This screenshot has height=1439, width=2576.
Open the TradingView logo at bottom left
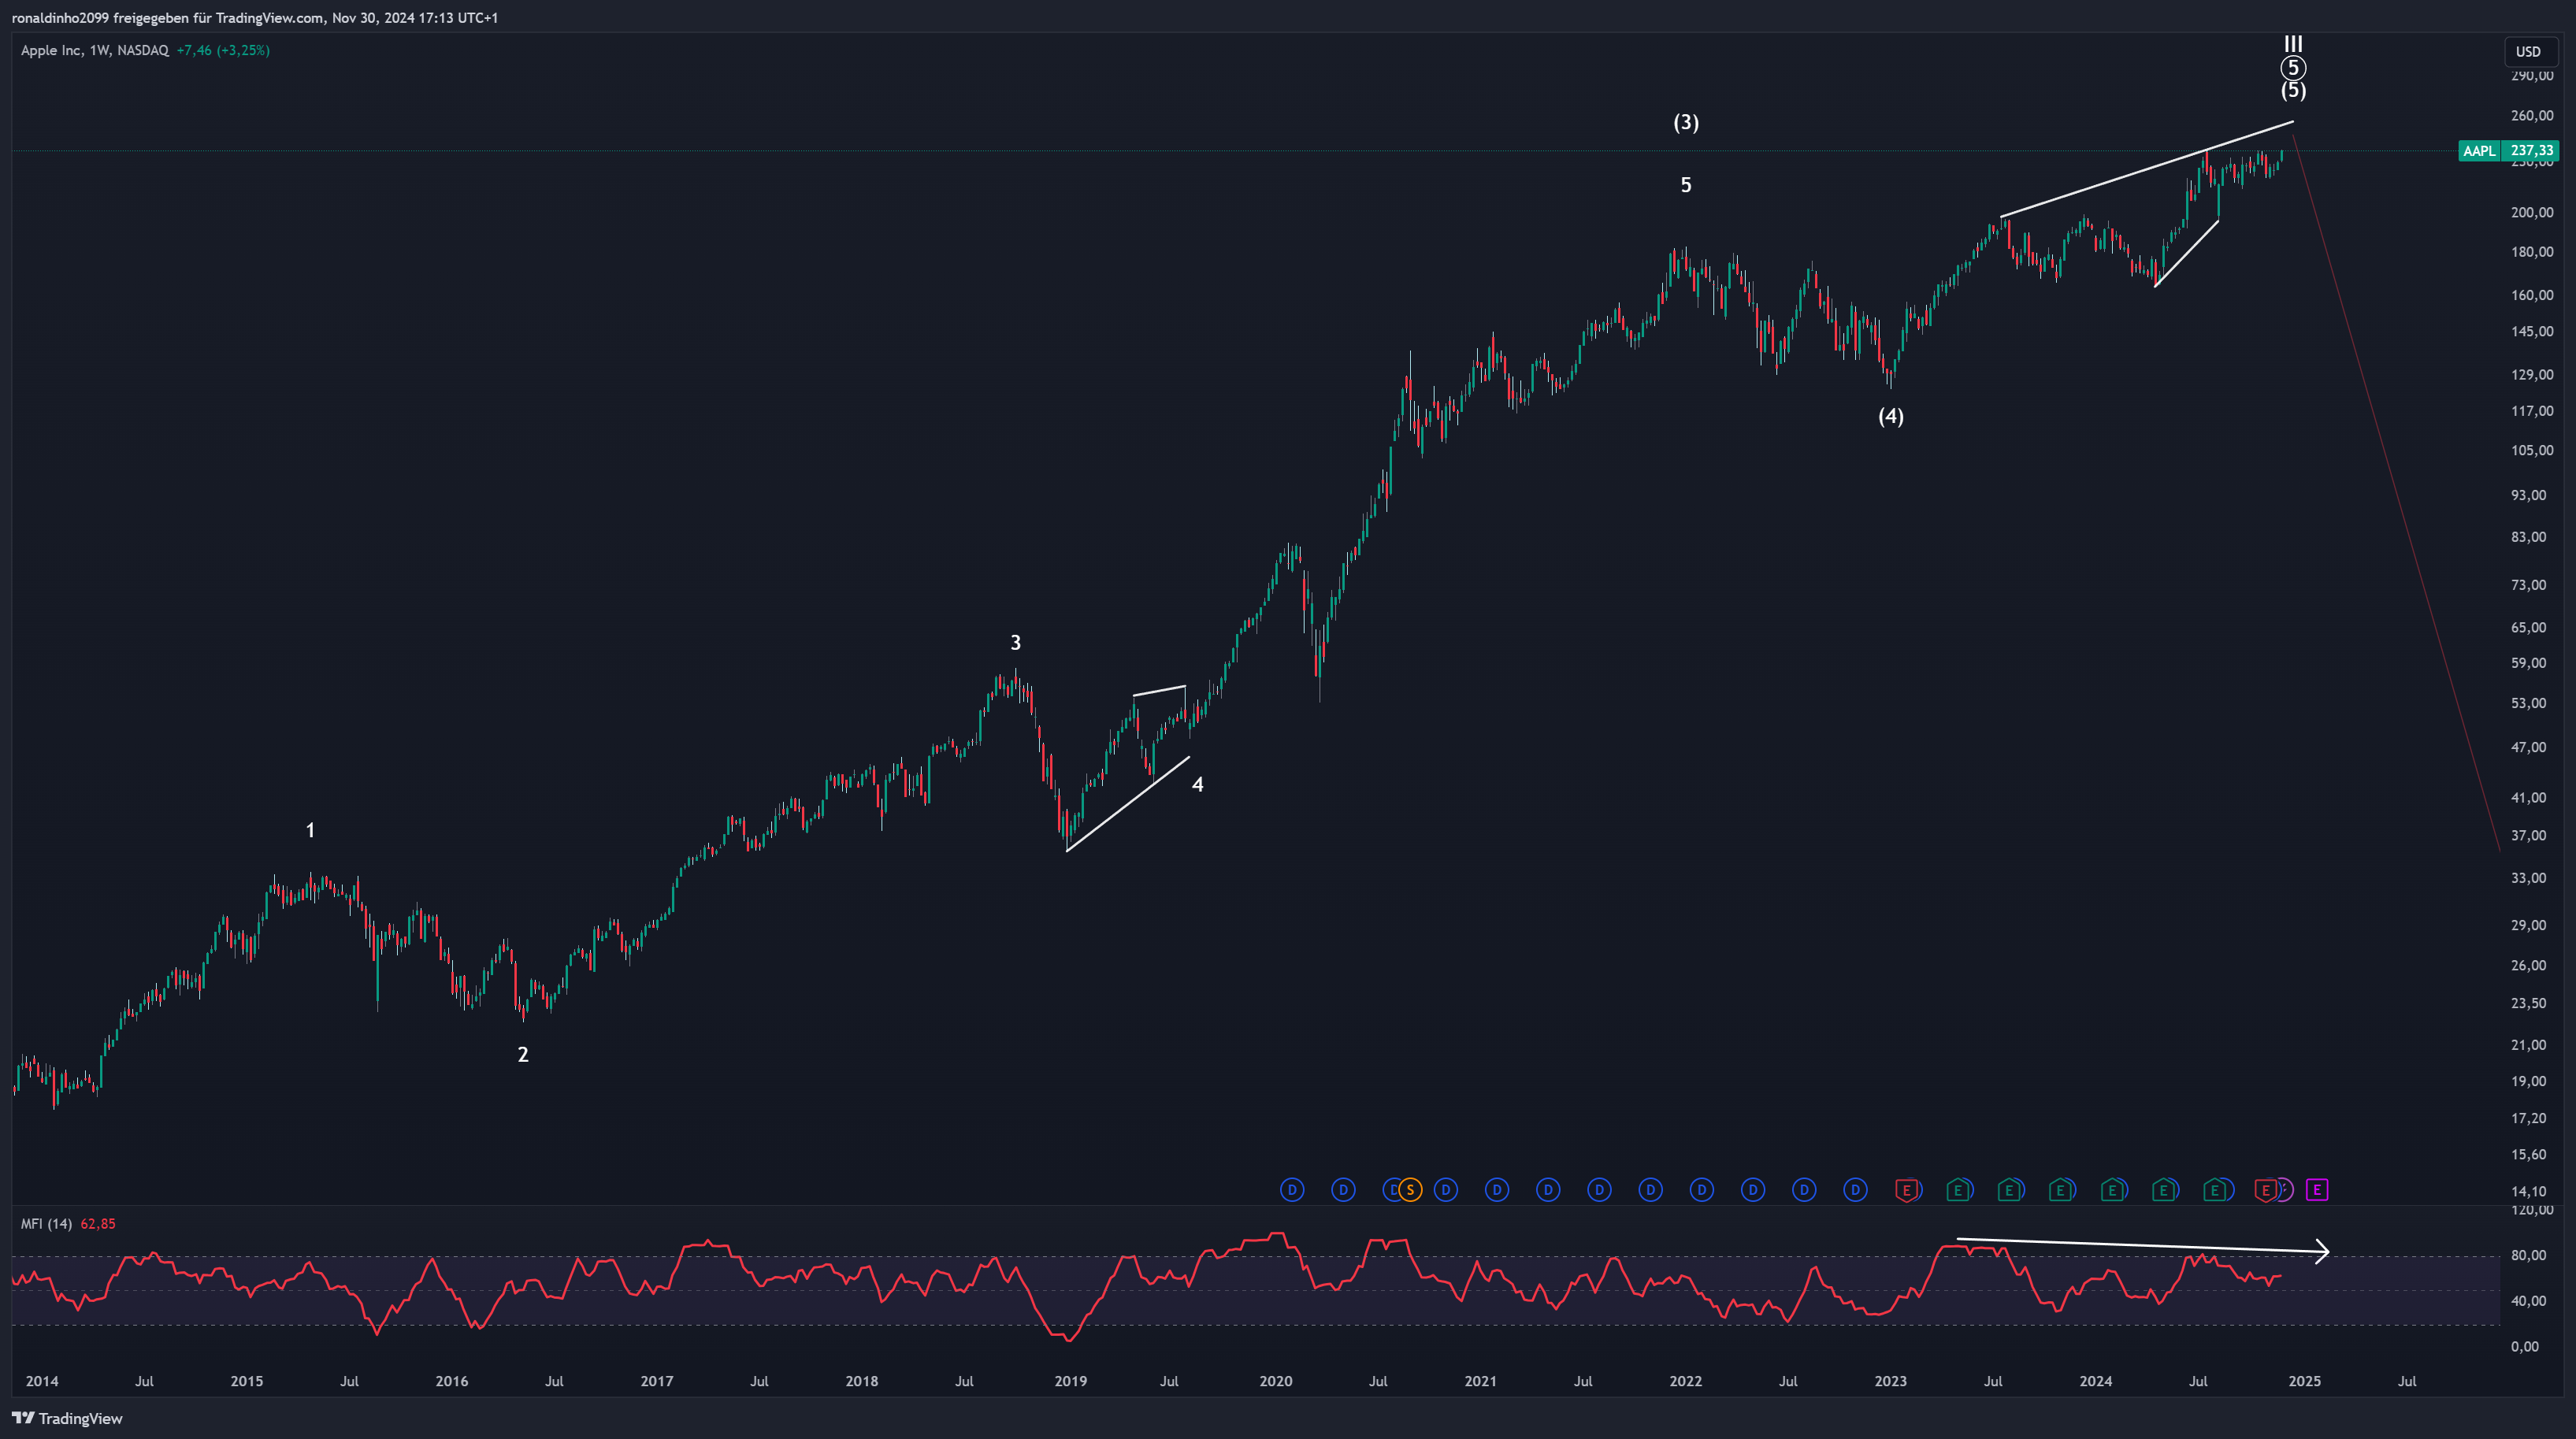point(67,1418)
